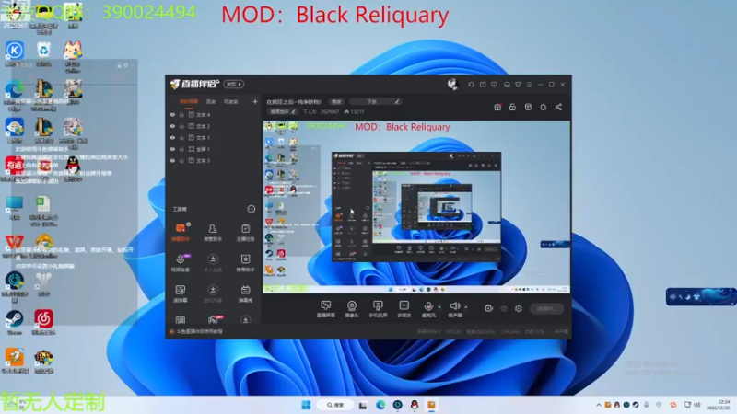Select the orange-highlighted scene tab
Screen dimensions: 737x414
click(x=189, y=101)
